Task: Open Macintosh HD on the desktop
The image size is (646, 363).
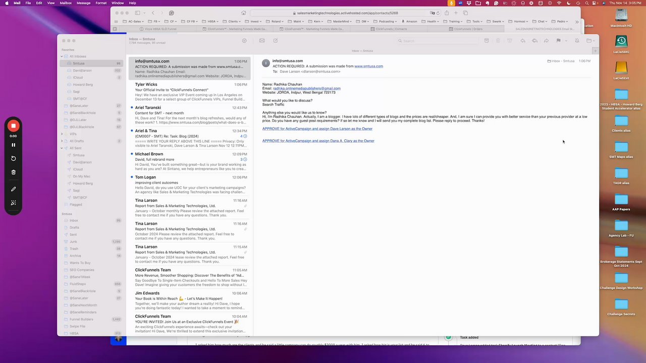Action: click(x=621, y=17)
